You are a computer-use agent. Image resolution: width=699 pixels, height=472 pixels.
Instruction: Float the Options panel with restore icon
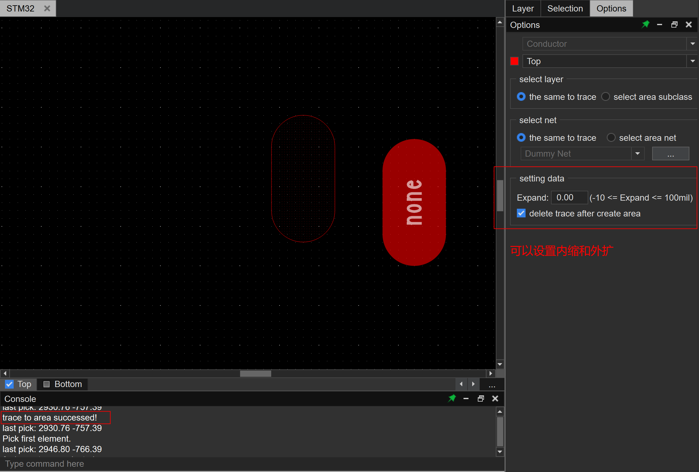pyautogui.click(x=674, y=25)
